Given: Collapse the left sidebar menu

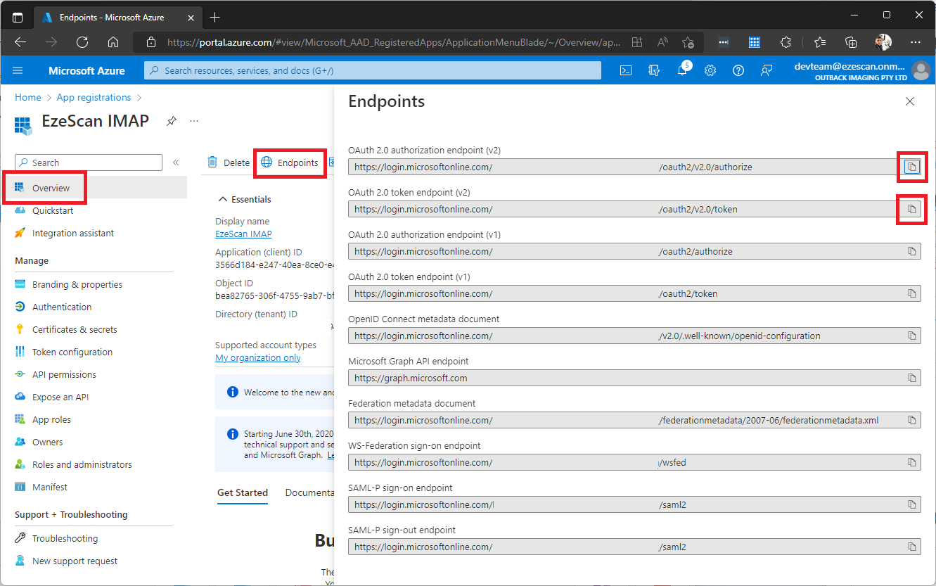Looking at the screenshot, I should [x=176, y=163].
